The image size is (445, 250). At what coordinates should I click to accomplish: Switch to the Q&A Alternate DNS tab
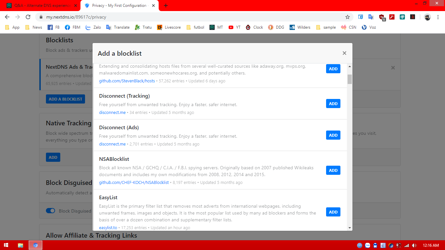41,6
